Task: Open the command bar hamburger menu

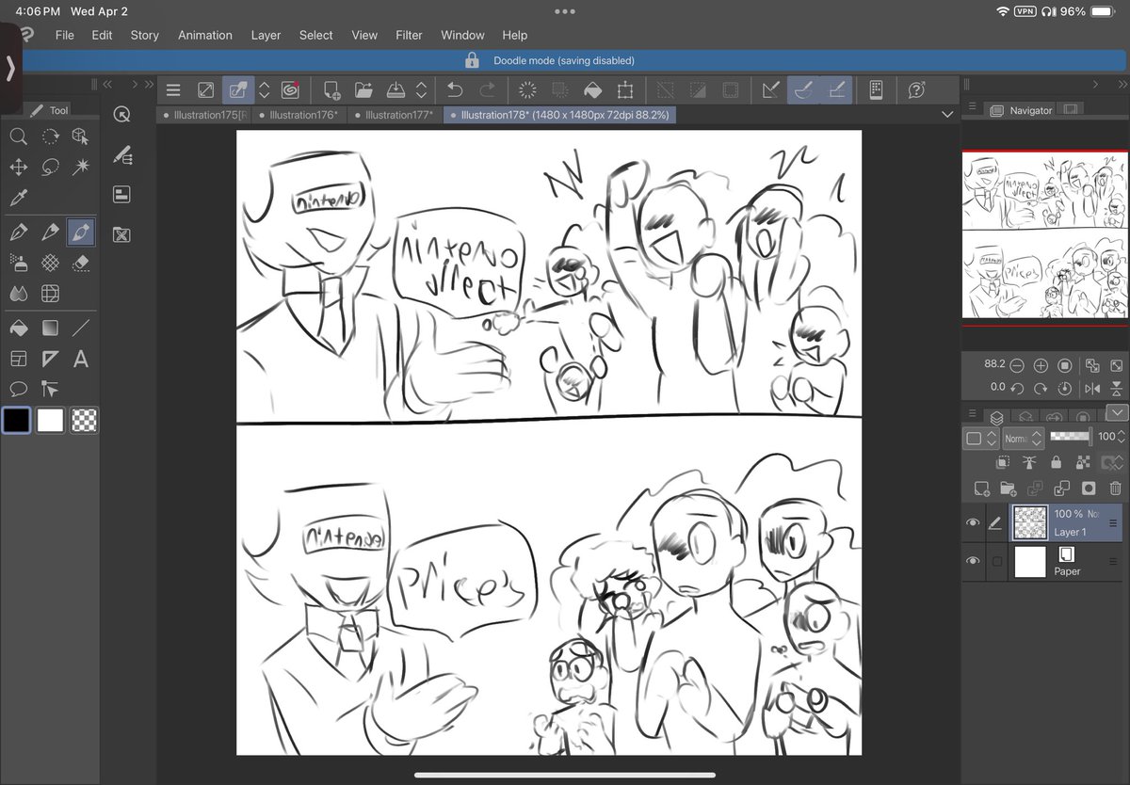Action: [x=173, y=90]
